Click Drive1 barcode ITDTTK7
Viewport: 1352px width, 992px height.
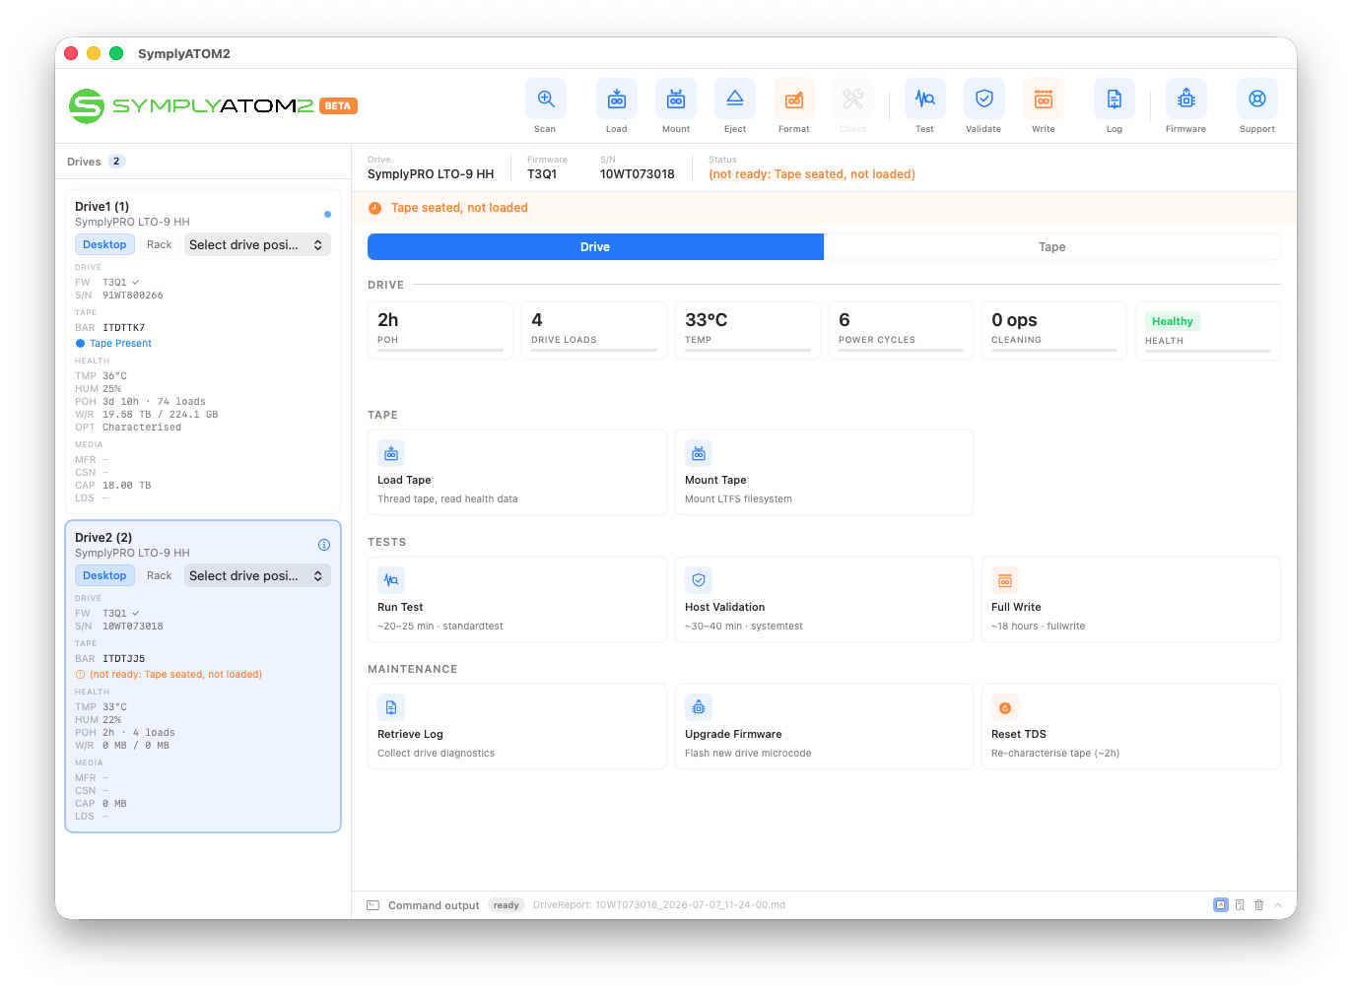coord(124,328)
